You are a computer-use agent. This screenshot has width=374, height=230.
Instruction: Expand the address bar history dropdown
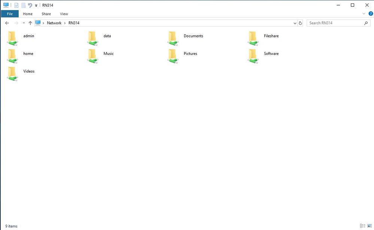click(295, 23)
